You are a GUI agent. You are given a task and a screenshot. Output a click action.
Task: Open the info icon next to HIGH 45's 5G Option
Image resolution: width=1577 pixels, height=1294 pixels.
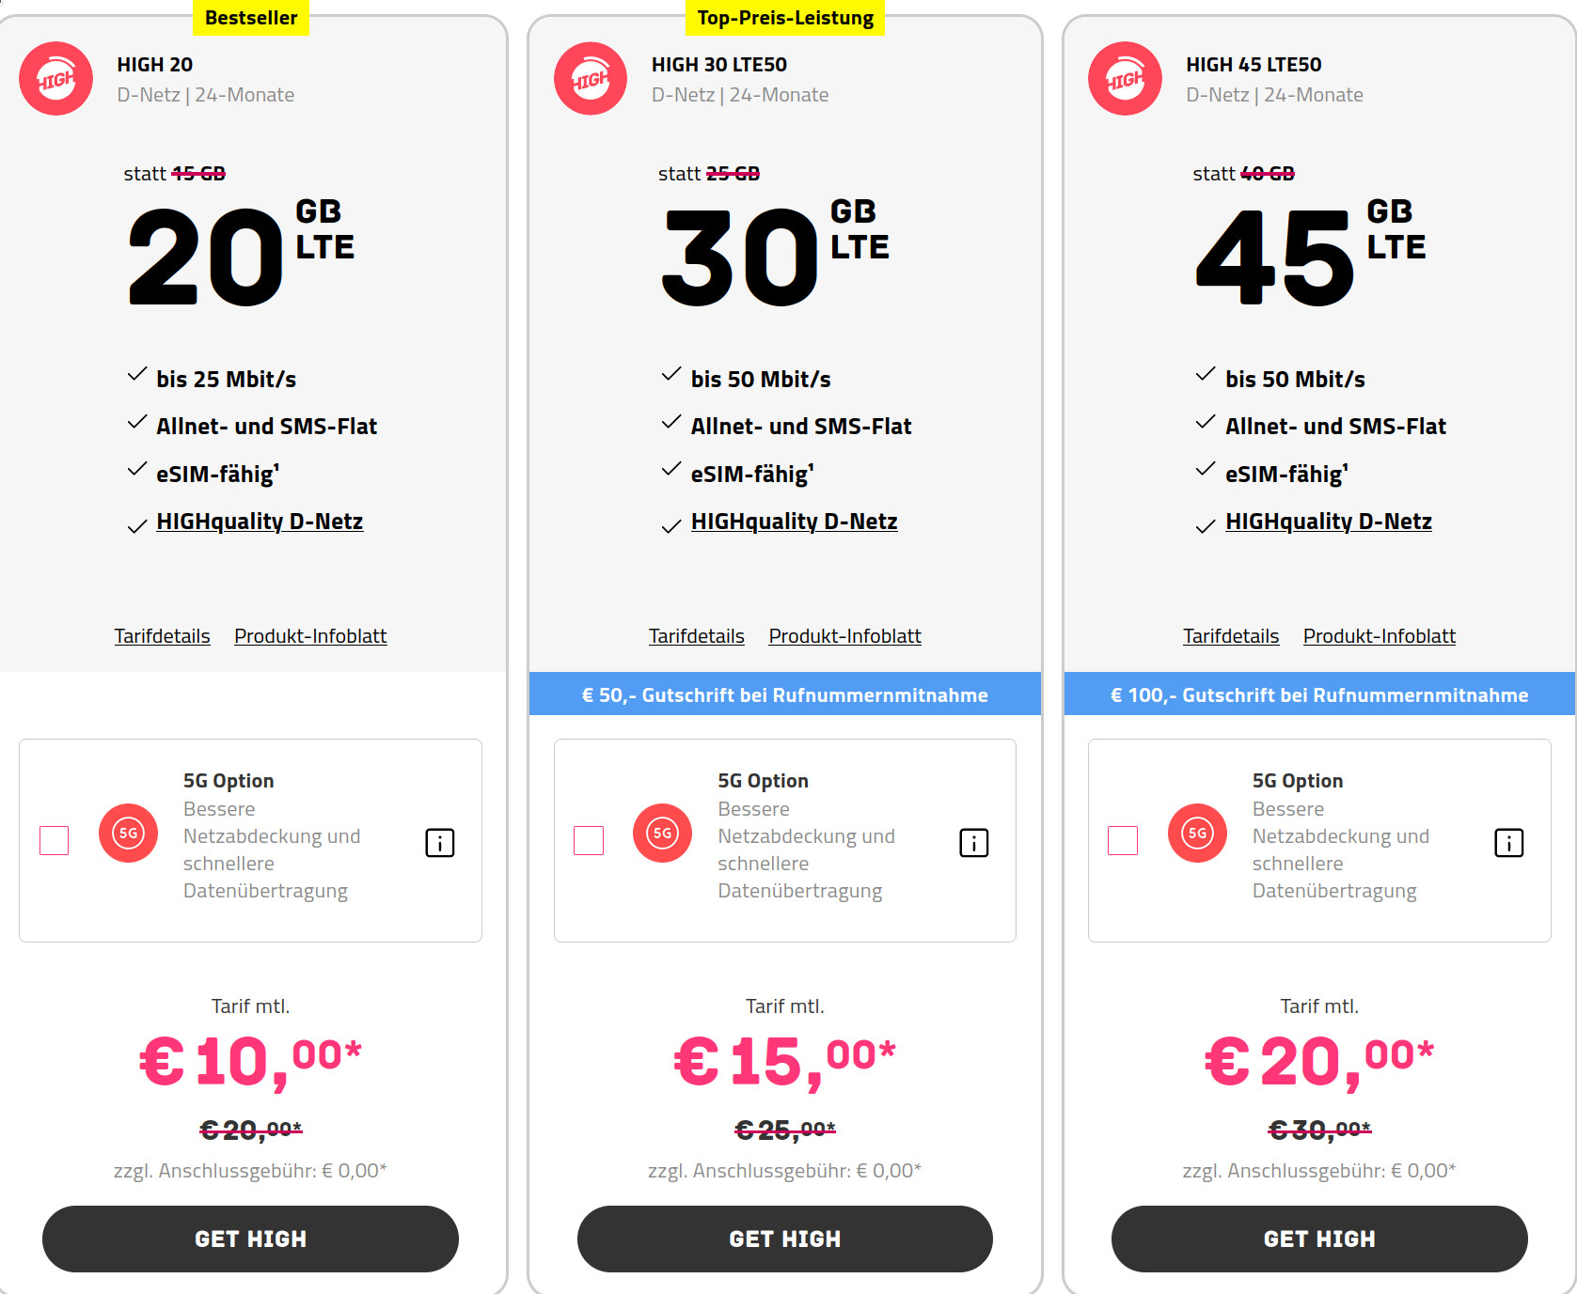point(1508,843)
